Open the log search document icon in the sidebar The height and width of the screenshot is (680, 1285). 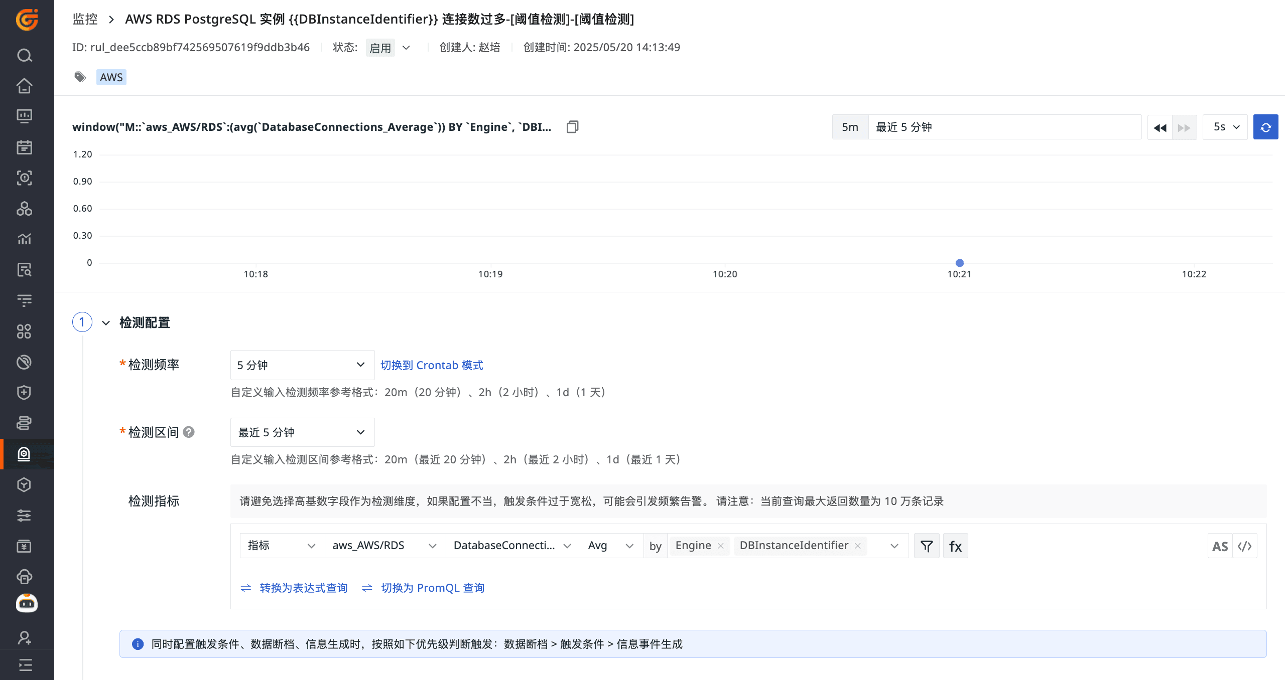coord(25,270)
